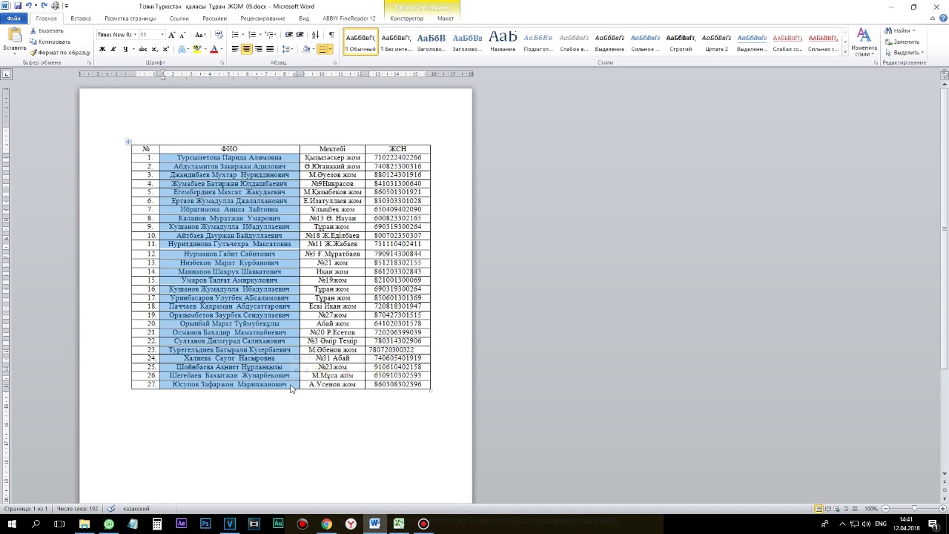The image size is (949, 534).
Task: Click the Format Painter button
Action: 60,53
